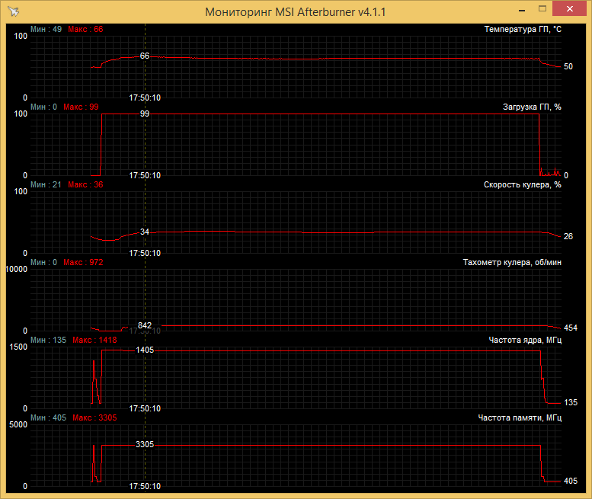The image size is (592, 499).
Task: Click the 'Тахометр кулера, об/мин' graph label
Action: click(512, 262)
